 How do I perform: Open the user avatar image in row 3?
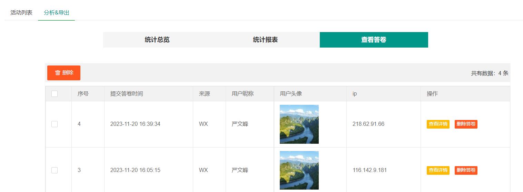click(299, 170)
